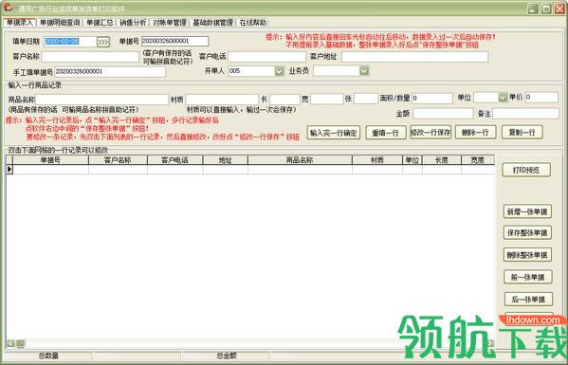Click the 新增一张单据 button

point(527,212)
